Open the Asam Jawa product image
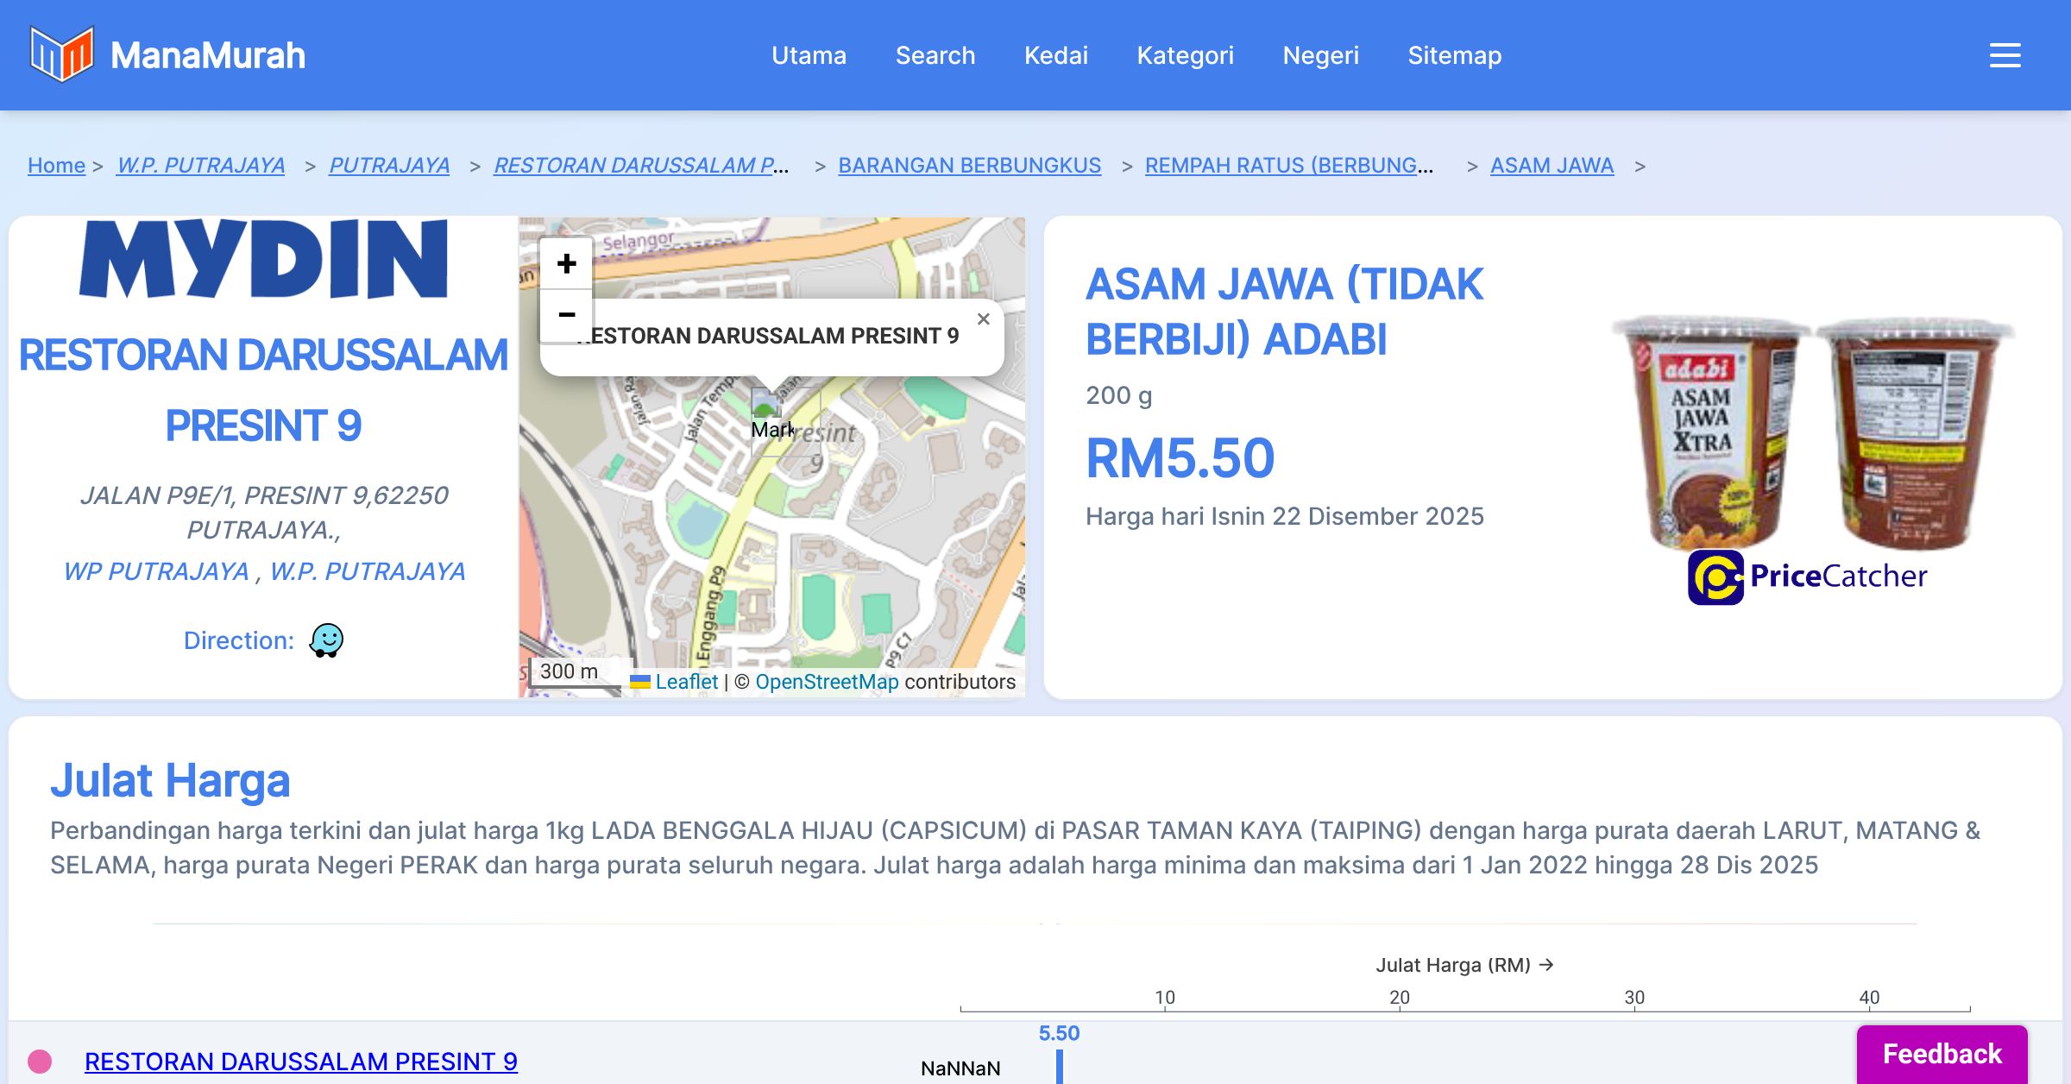The height and width of the screenshot is (1084, 2071). point(1812,432)
